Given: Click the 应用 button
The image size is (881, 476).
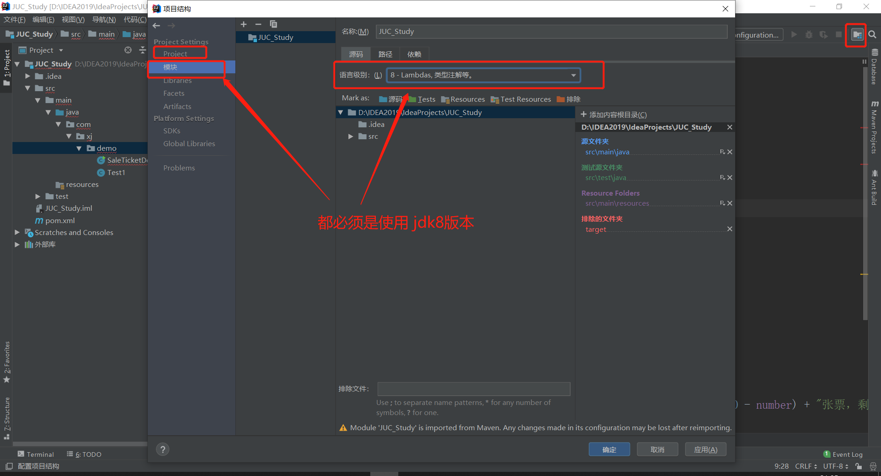Looking at the screenshot, I should (705, 449).
